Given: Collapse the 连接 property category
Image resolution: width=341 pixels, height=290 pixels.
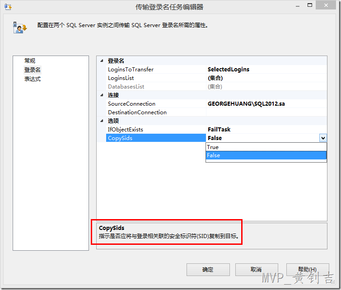Looking at the screenshot, I should point(102,95).
